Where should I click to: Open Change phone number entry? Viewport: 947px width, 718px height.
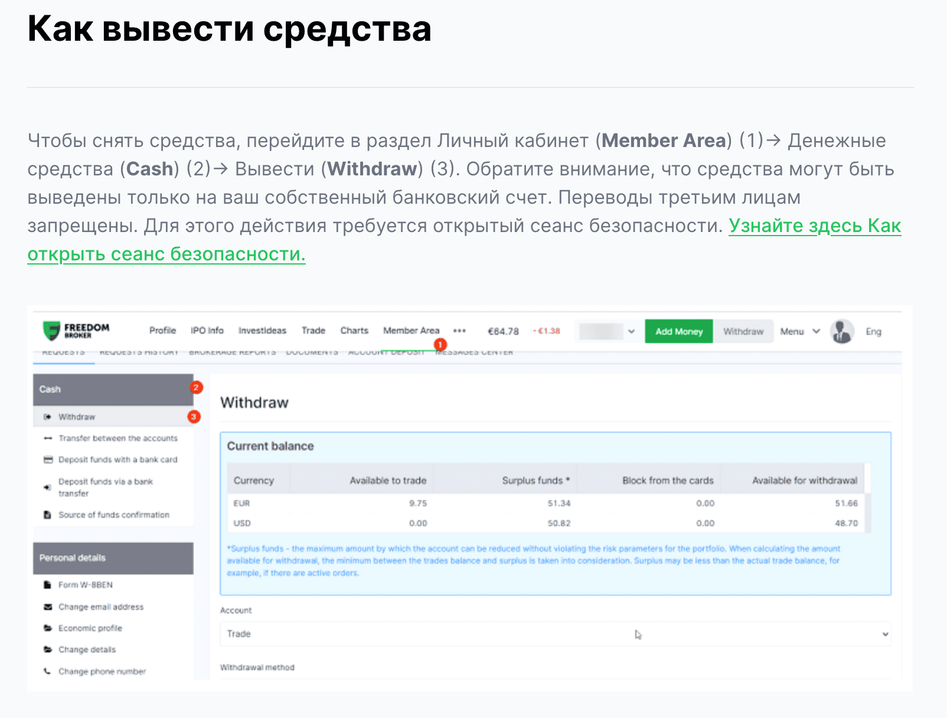(102, 671)
